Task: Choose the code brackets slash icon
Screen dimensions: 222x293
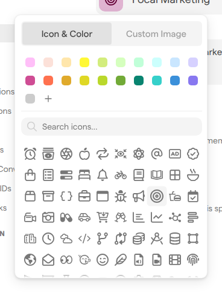Action: click(84, 239)
